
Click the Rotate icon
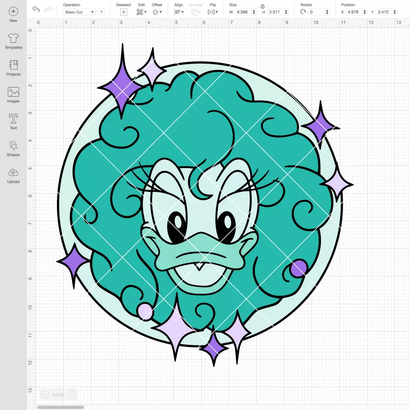(303, 12)
